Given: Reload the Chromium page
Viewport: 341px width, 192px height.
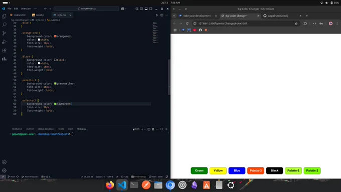Looking at the screenshot, I should [x=187, y=24].
